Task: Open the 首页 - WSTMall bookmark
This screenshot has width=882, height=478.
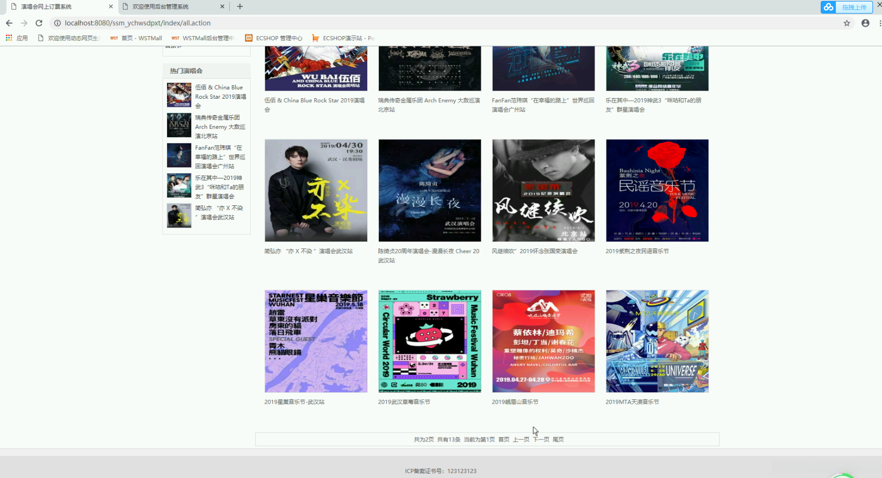Action: coord(136,38)
